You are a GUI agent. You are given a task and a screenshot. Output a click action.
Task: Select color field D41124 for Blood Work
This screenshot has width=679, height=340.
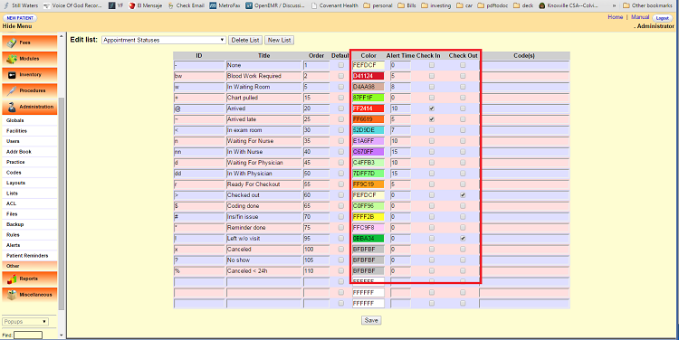tap(368, 76)
